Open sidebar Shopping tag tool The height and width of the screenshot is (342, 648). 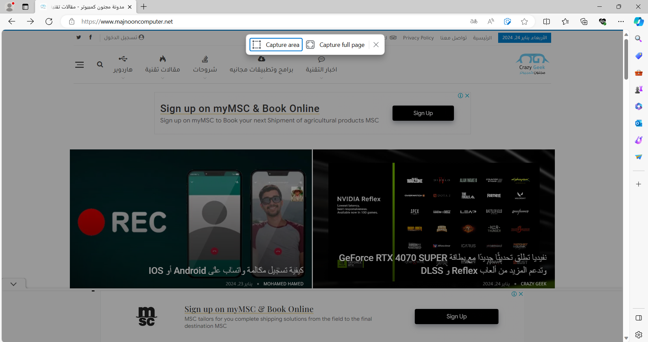[639, 56]
